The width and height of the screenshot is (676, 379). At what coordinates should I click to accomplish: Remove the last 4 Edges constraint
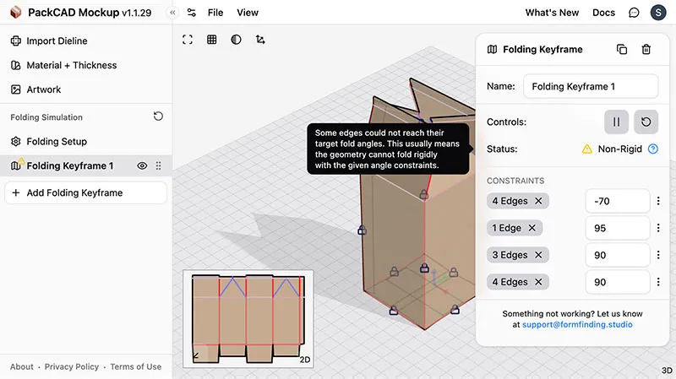click(538, 282)
